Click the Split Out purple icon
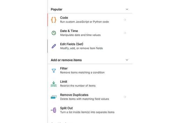179x123 pixels. tap(54, 110)
